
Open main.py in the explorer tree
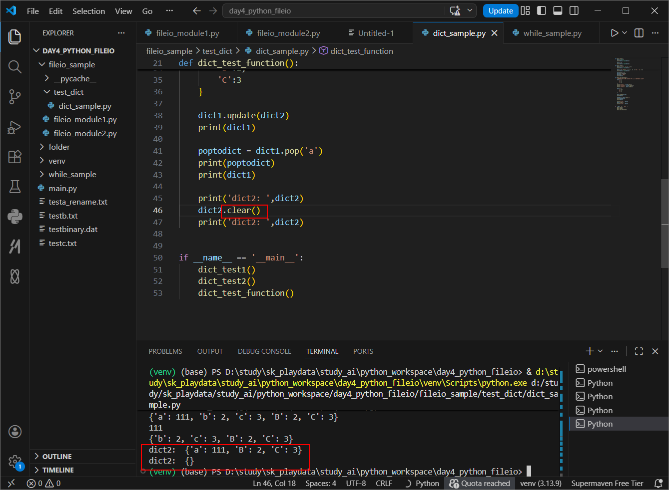pyautogui.click(x=62, y=188)
